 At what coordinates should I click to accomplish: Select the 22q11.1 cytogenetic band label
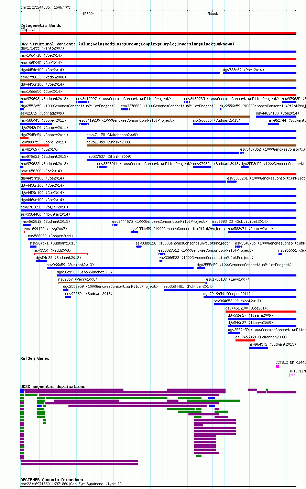(x=28, y=30)
